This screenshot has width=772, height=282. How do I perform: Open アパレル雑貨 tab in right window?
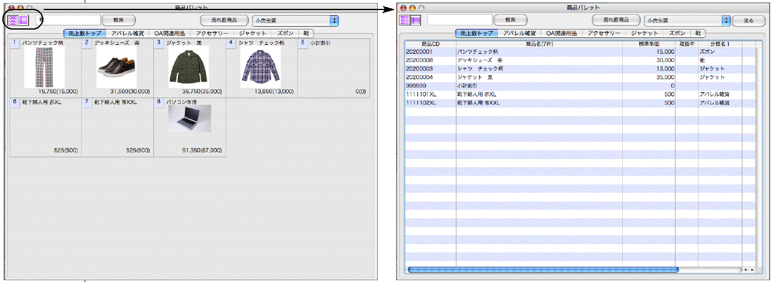(x=519, y=34)
